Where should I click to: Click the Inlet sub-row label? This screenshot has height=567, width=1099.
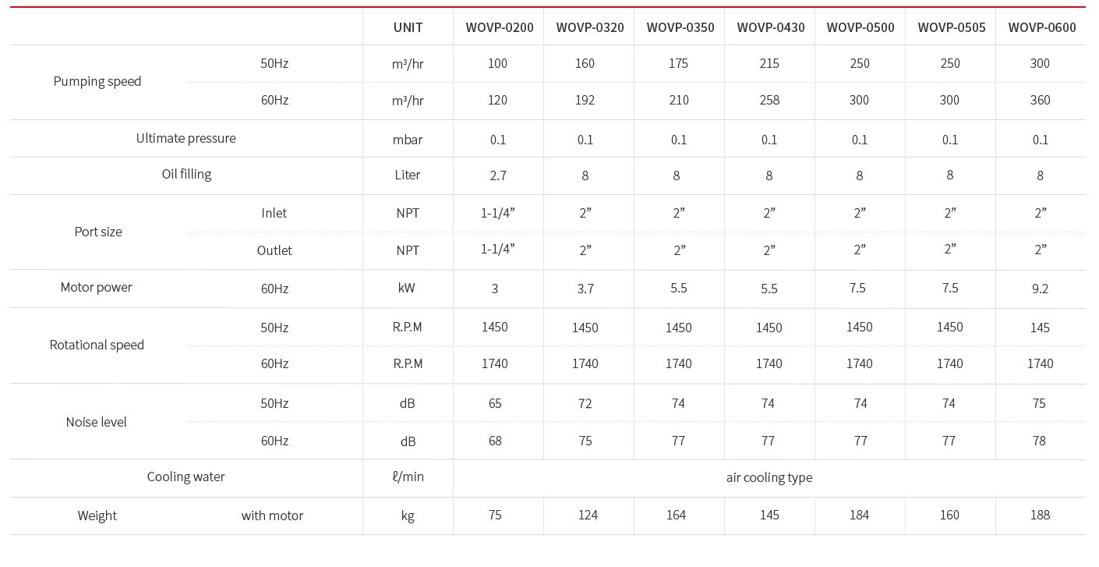274,213
